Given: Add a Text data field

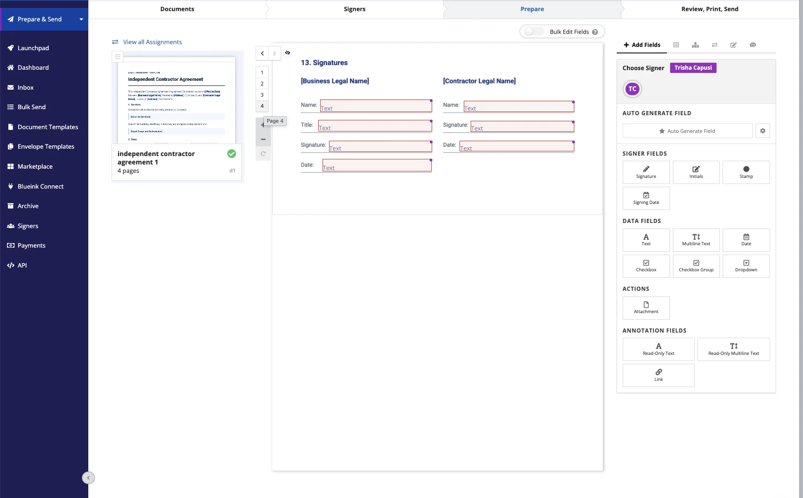Looking at the screenshot, I should [646, 240].
